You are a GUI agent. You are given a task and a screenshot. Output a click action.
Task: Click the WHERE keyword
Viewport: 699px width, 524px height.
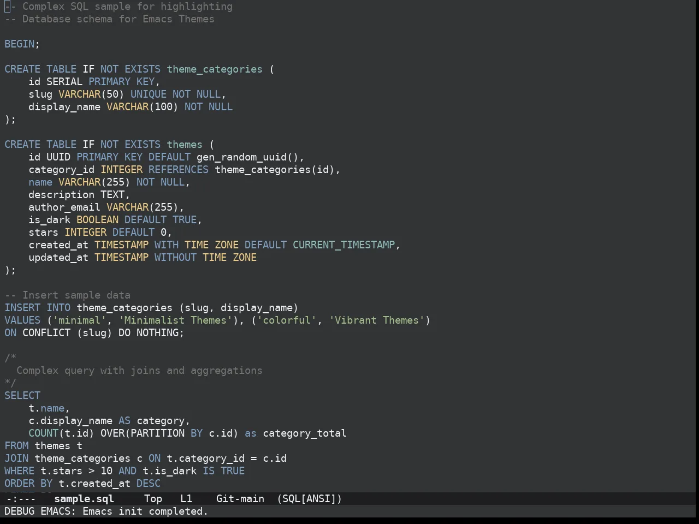tap(20, 471)
